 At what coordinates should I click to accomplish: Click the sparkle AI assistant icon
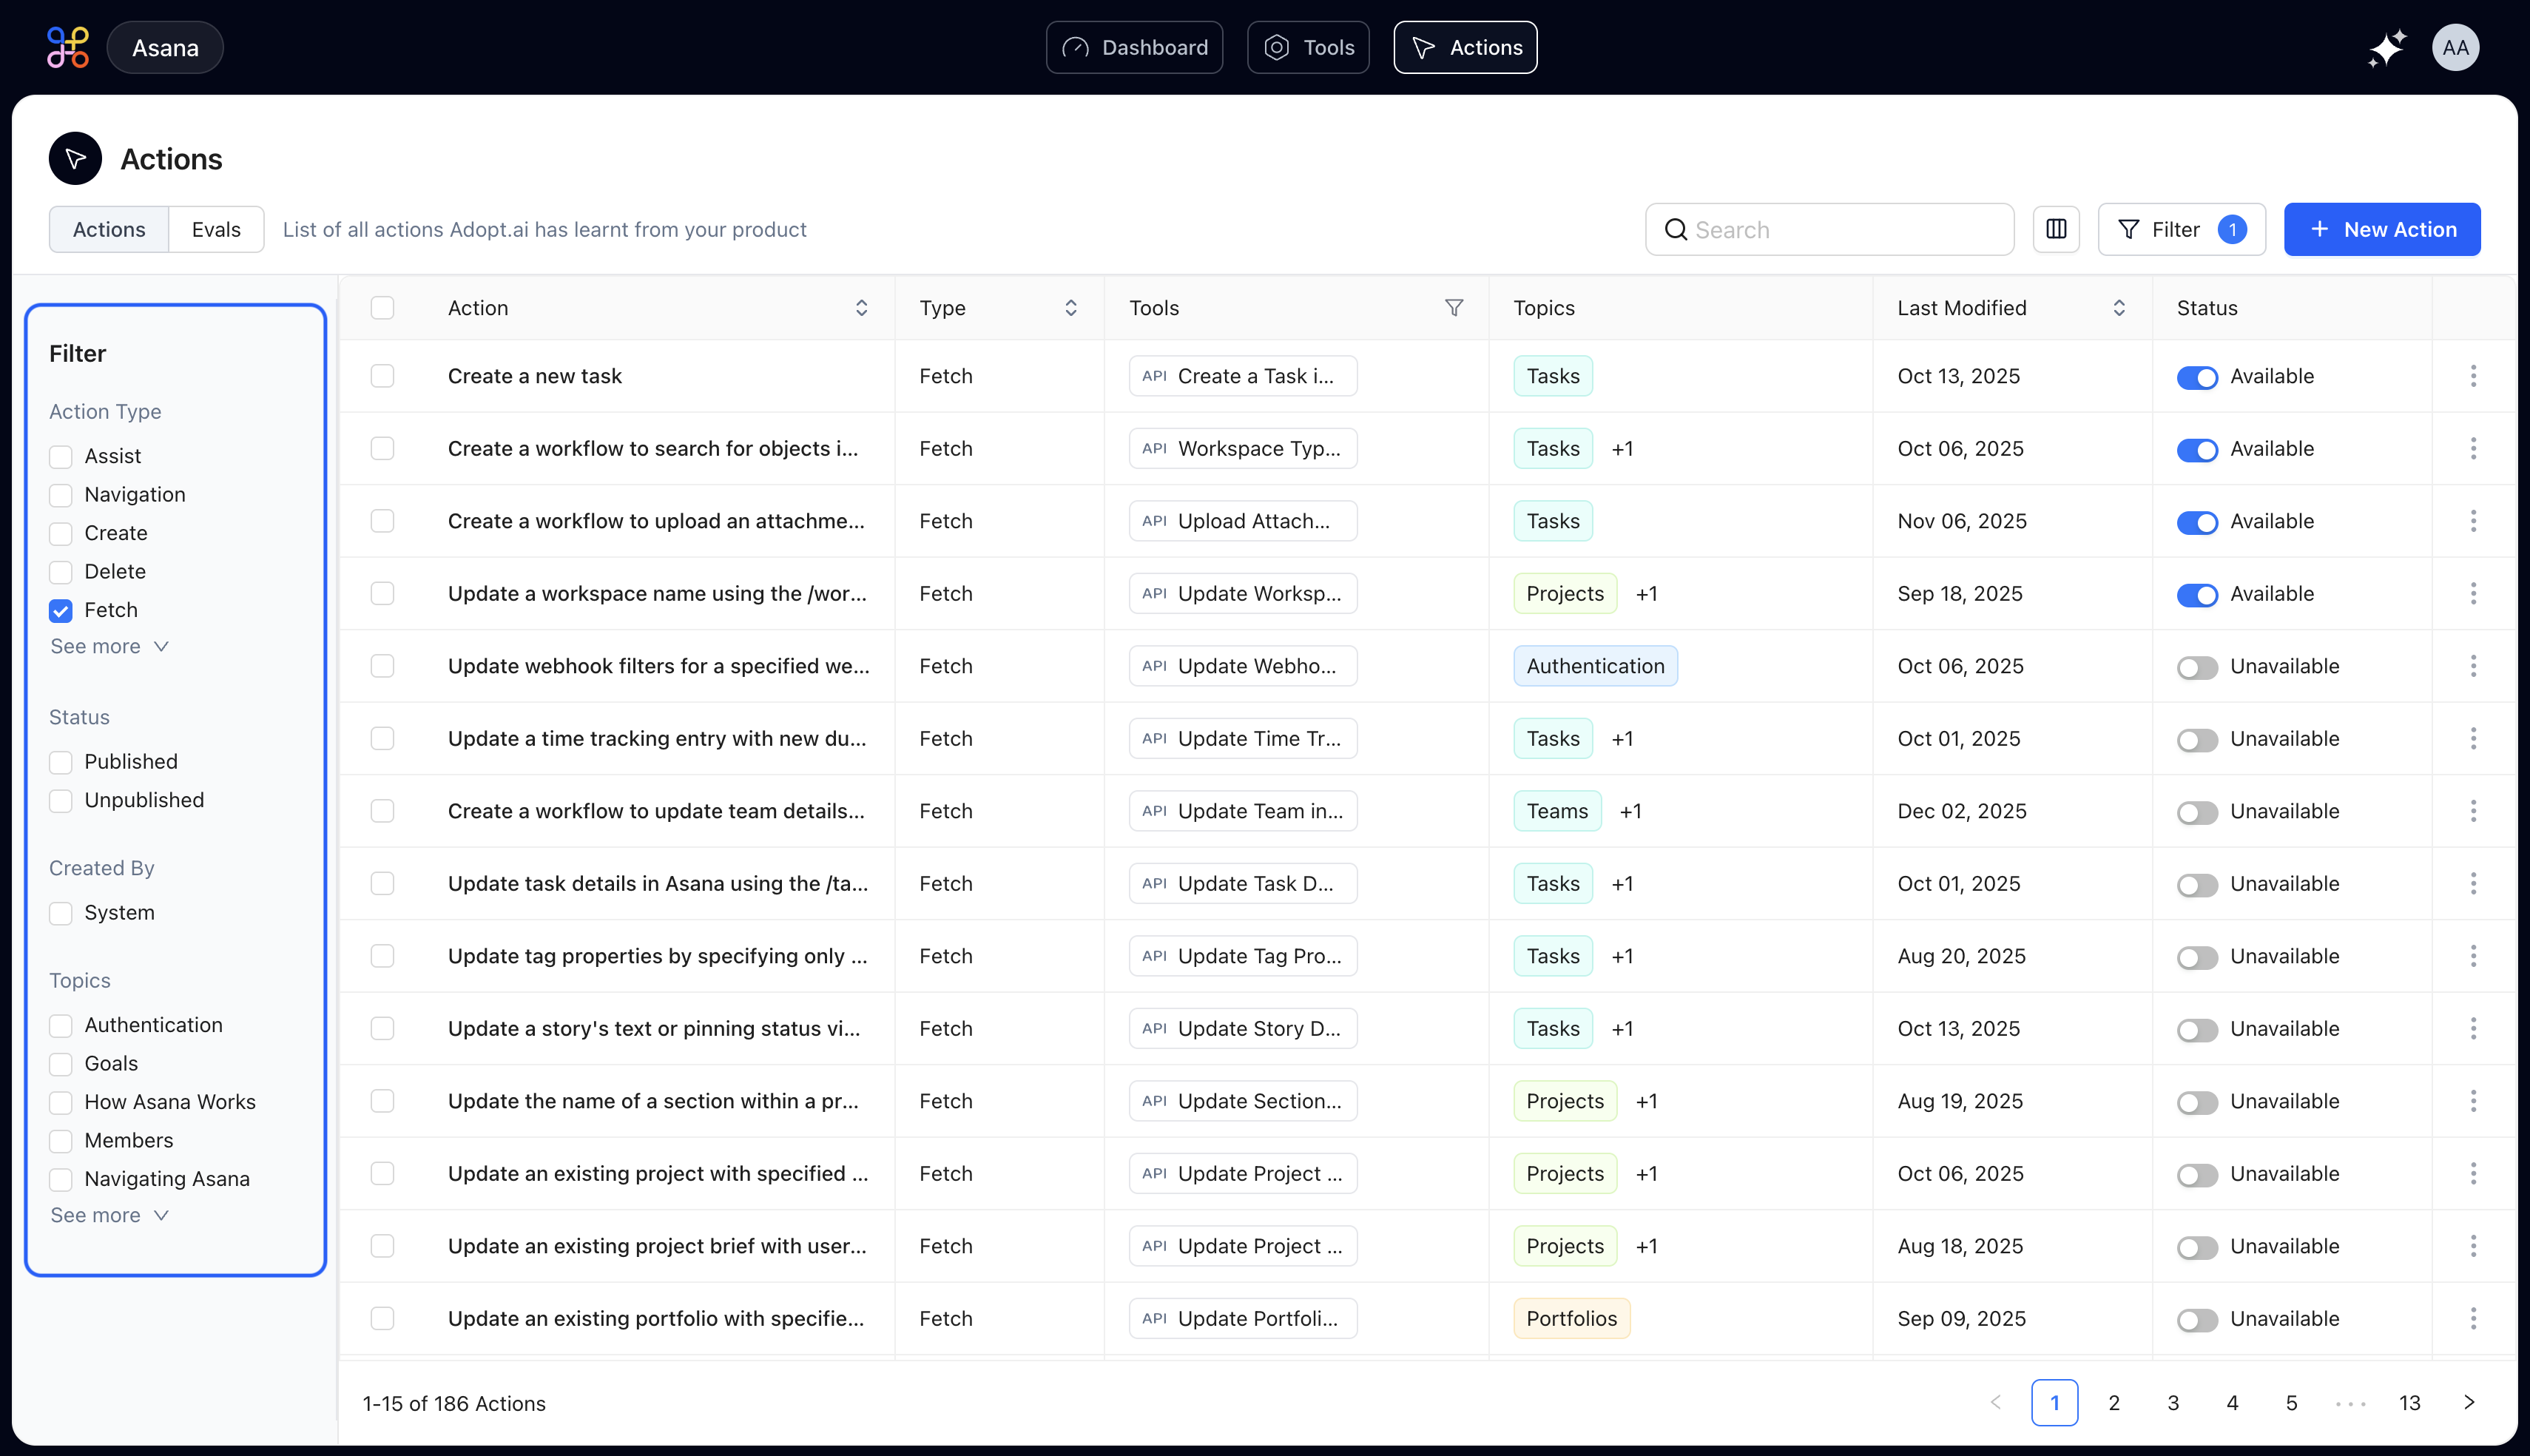(x=2386, y=48)
